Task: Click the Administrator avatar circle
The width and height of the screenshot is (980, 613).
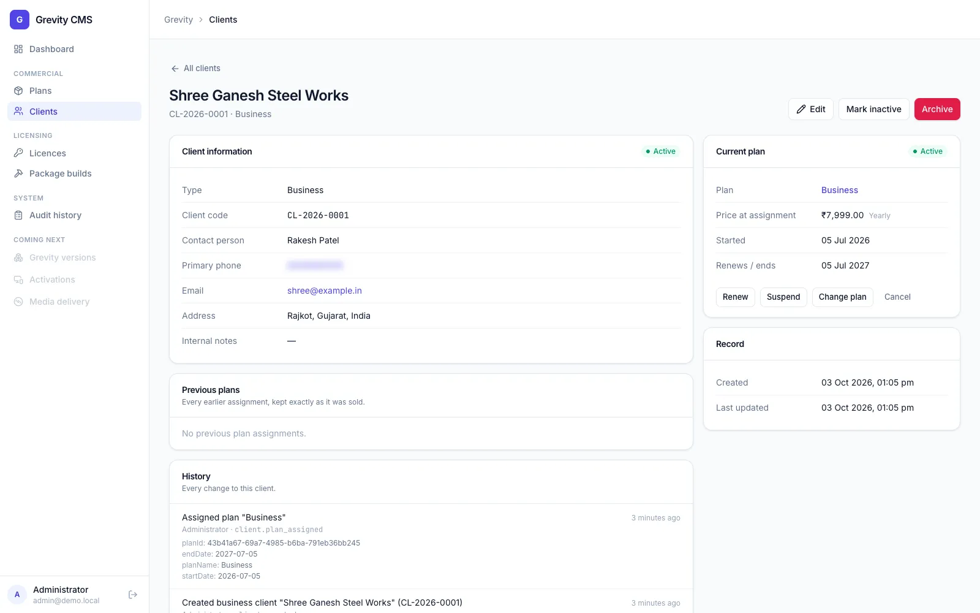Action: click(x=17, y=595)
